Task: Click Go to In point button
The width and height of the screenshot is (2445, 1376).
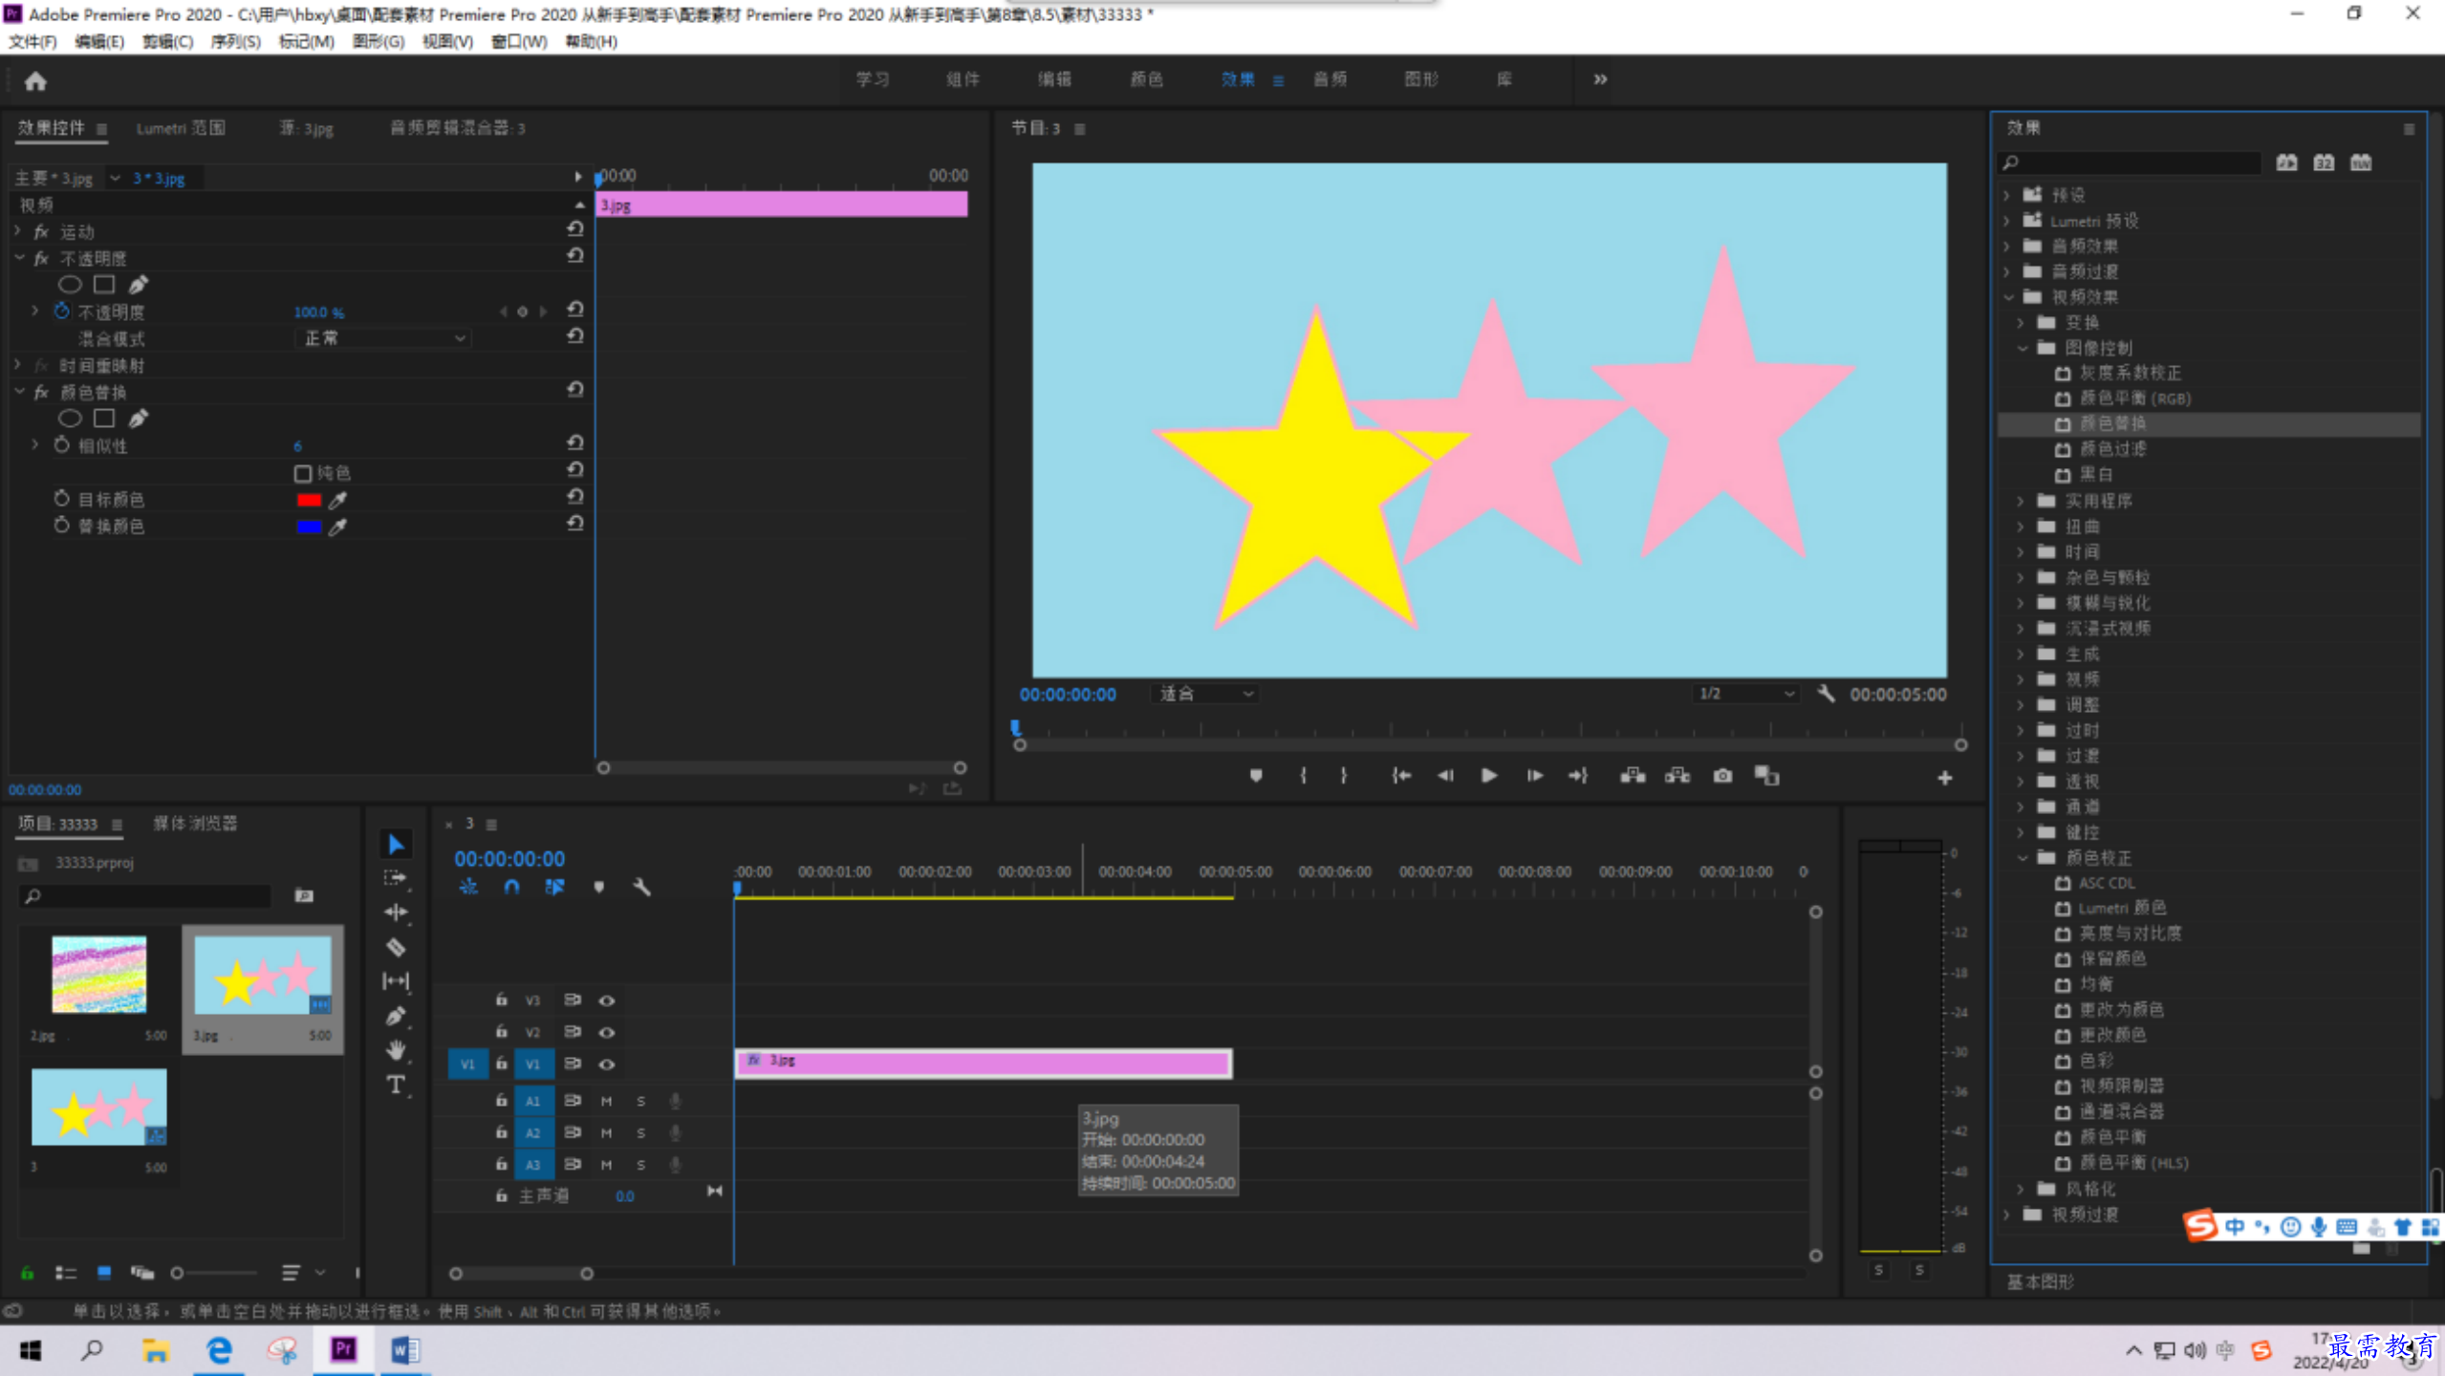Action: click(x=1400, y=776)
